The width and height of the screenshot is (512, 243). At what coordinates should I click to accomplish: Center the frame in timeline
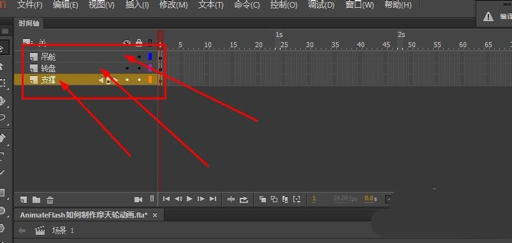[231, 199]
